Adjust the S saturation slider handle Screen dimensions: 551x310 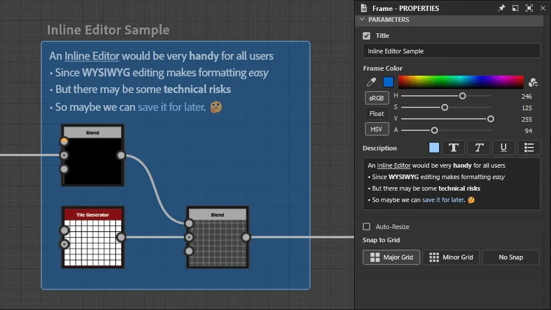click(x=444, y=107)
